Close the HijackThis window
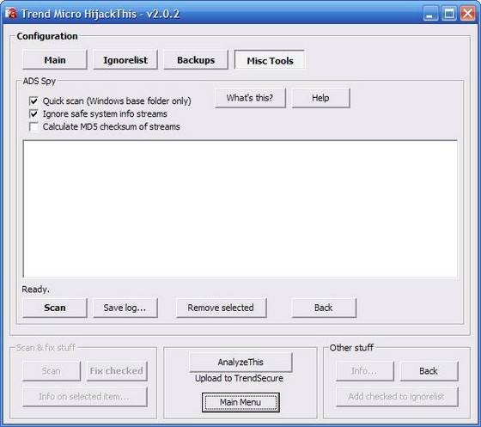Screen dimensions: 481x427 pos(467,14)
